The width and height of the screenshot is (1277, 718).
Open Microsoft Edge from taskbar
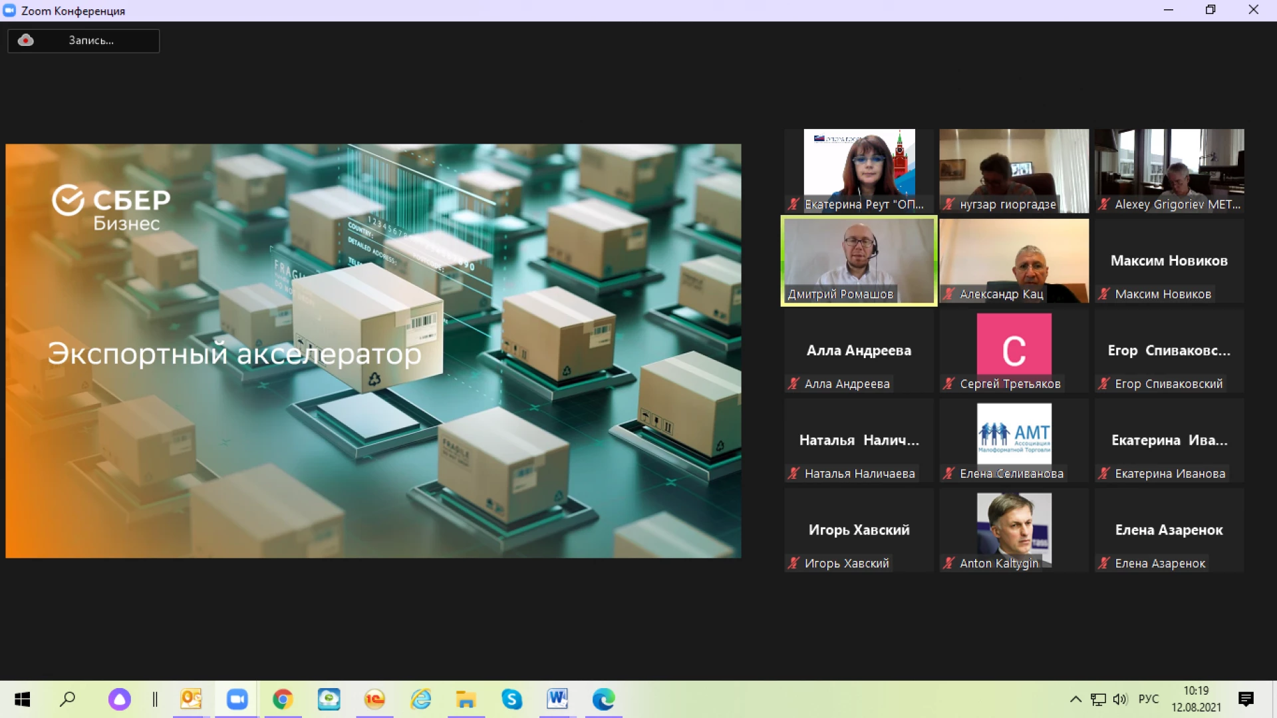(x=603, y=699)
